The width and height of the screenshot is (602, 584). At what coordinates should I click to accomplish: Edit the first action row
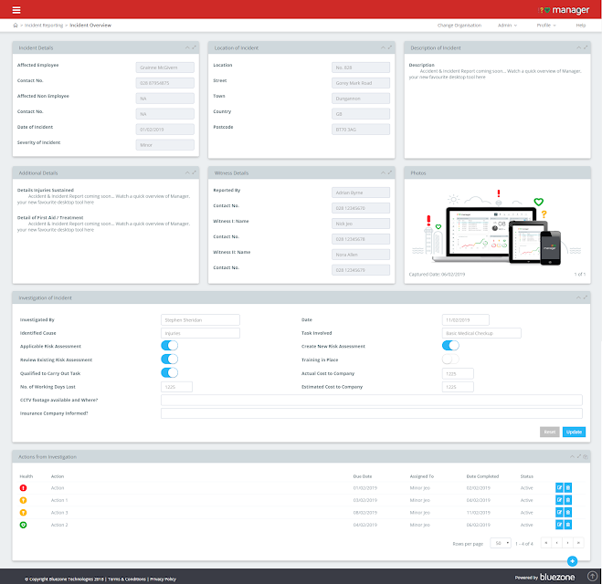coord(559,488)
